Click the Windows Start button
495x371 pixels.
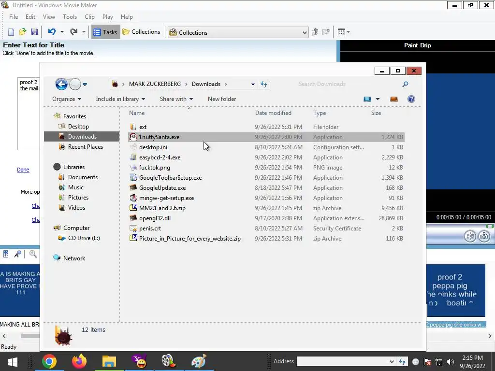(13, 361)
